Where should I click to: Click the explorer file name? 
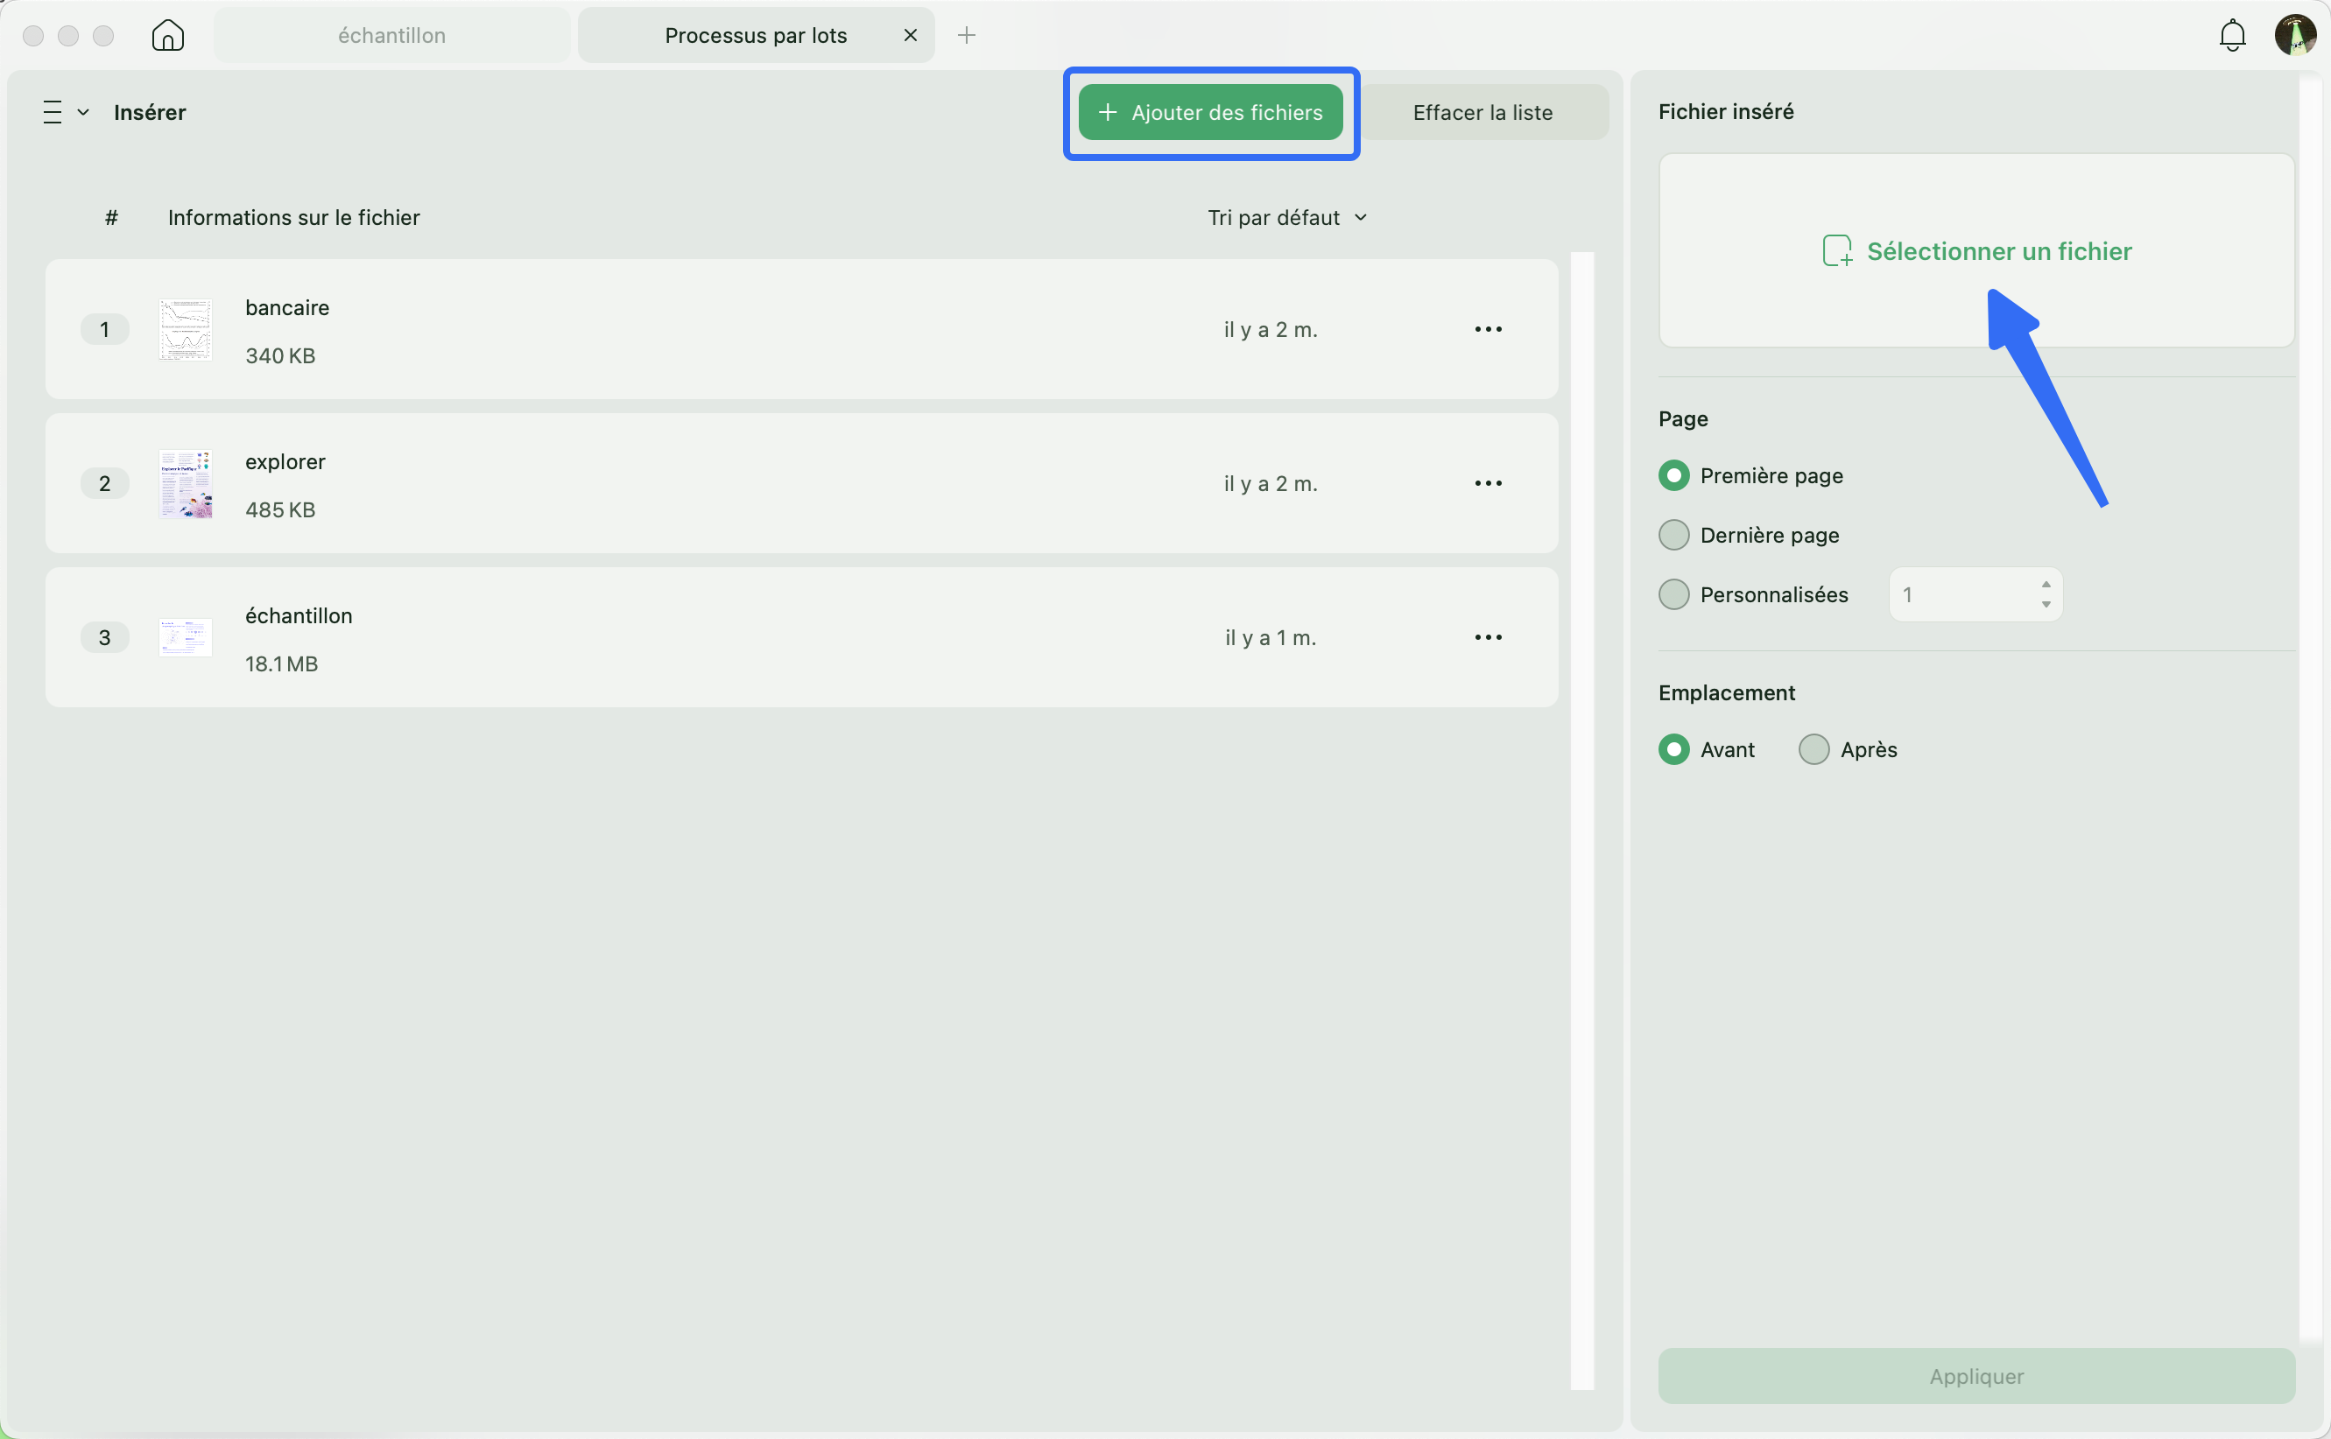tap(285, 461)
